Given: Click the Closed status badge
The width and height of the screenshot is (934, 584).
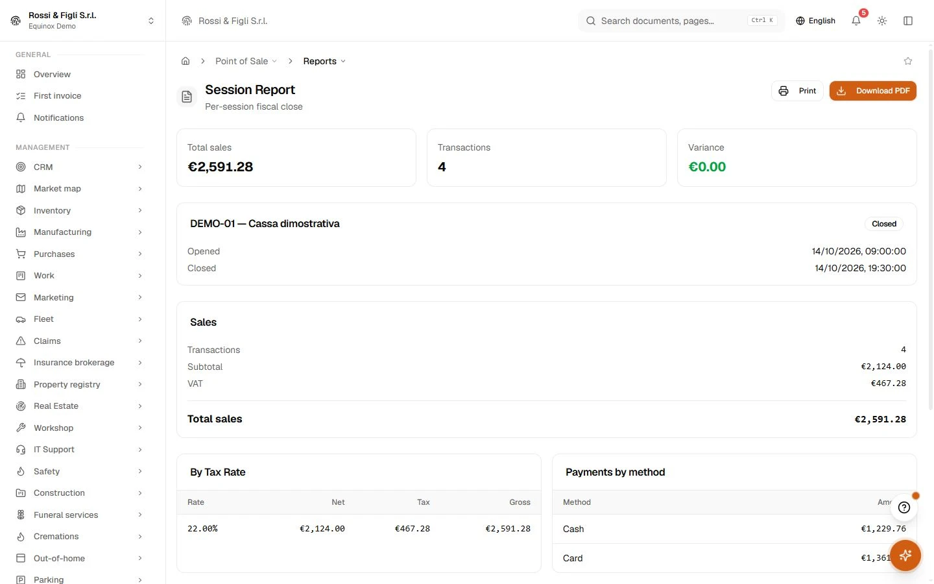Looking at the screenshot, I should click(x=884, y=224).
